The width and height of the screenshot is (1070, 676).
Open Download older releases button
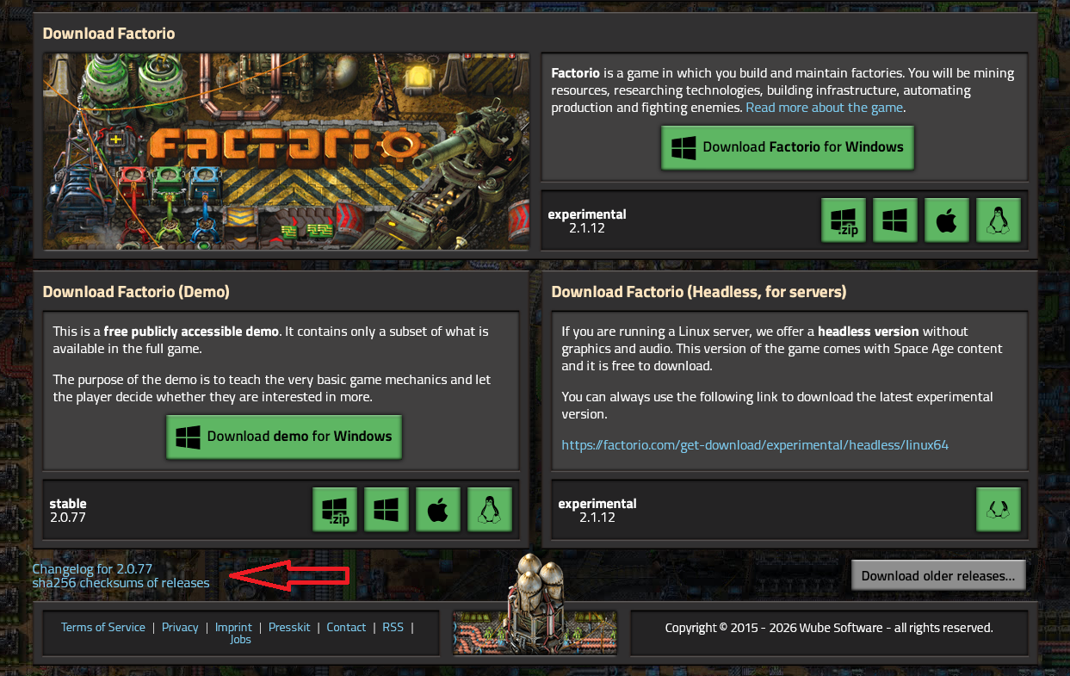coord(938,576)
